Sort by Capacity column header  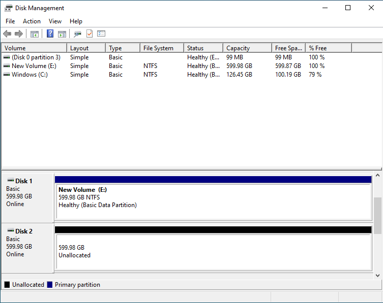click(x=247, y=48)
